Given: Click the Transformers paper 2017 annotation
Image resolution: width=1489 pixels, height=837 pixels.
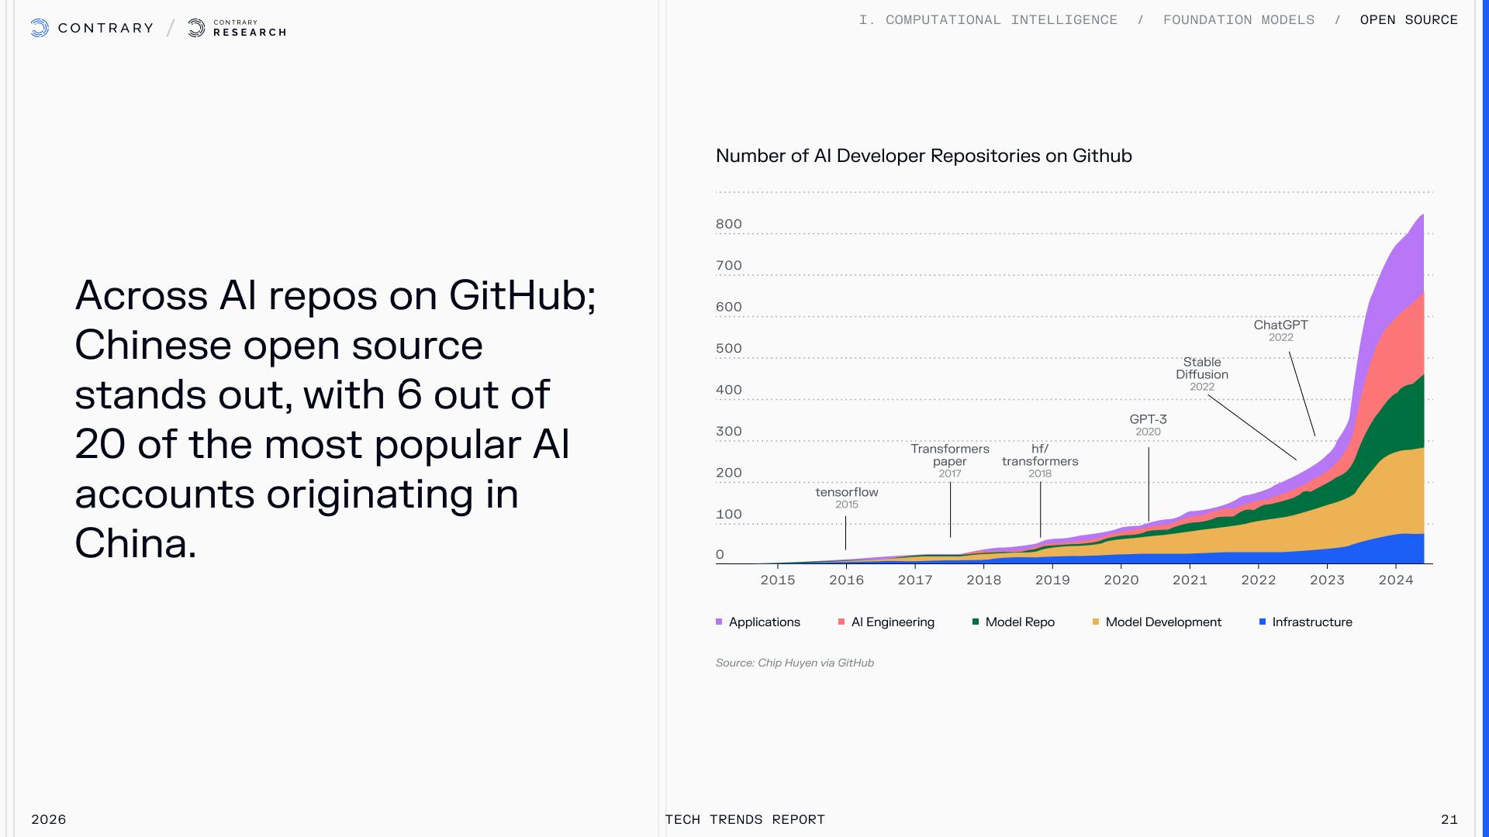Looking at the screenshot, I should pyautogui.click(x=949, y=460).
